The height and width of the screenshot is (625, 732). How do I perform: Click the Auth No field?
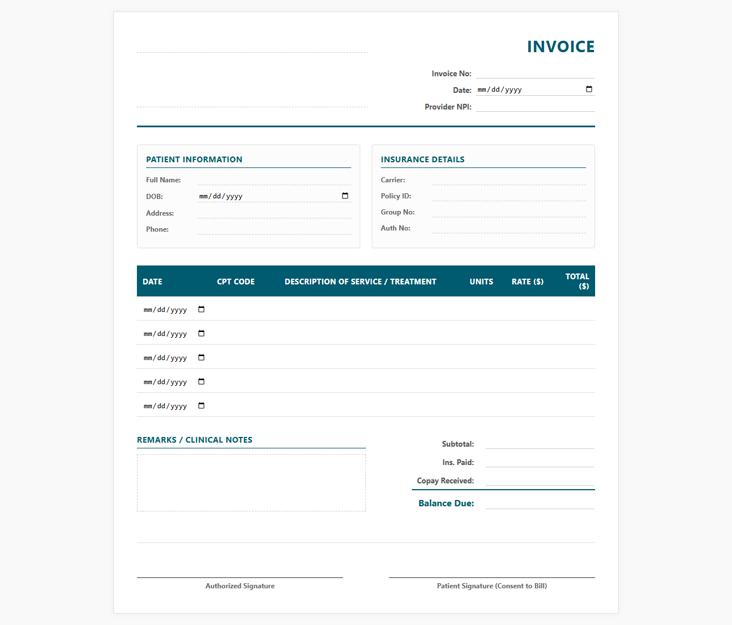(x=509, y=228)
